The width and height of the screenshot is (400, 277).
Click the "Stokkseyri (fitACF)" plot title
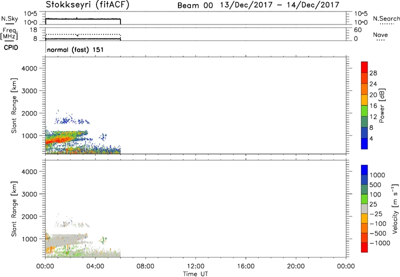pyautogui.click(x=87, y=4)
